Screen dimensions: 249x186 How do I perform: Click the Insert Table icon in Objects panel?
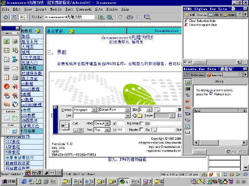(7, 51)
